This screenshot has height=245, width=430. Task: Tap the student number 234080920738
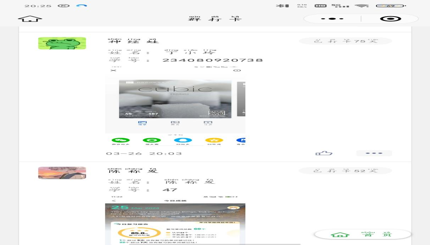click(213, 60)
